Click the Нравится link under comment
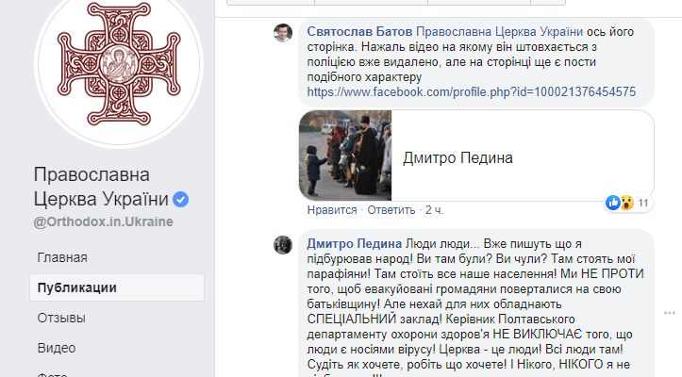The height and width of the screenshot is (377, 682). (x=332, y=210)
